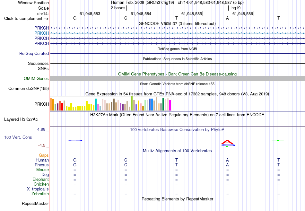The width and height of the screenshot is (305, 211).
Task: Click the Scale label in the left column
Action: coord(43,8)
